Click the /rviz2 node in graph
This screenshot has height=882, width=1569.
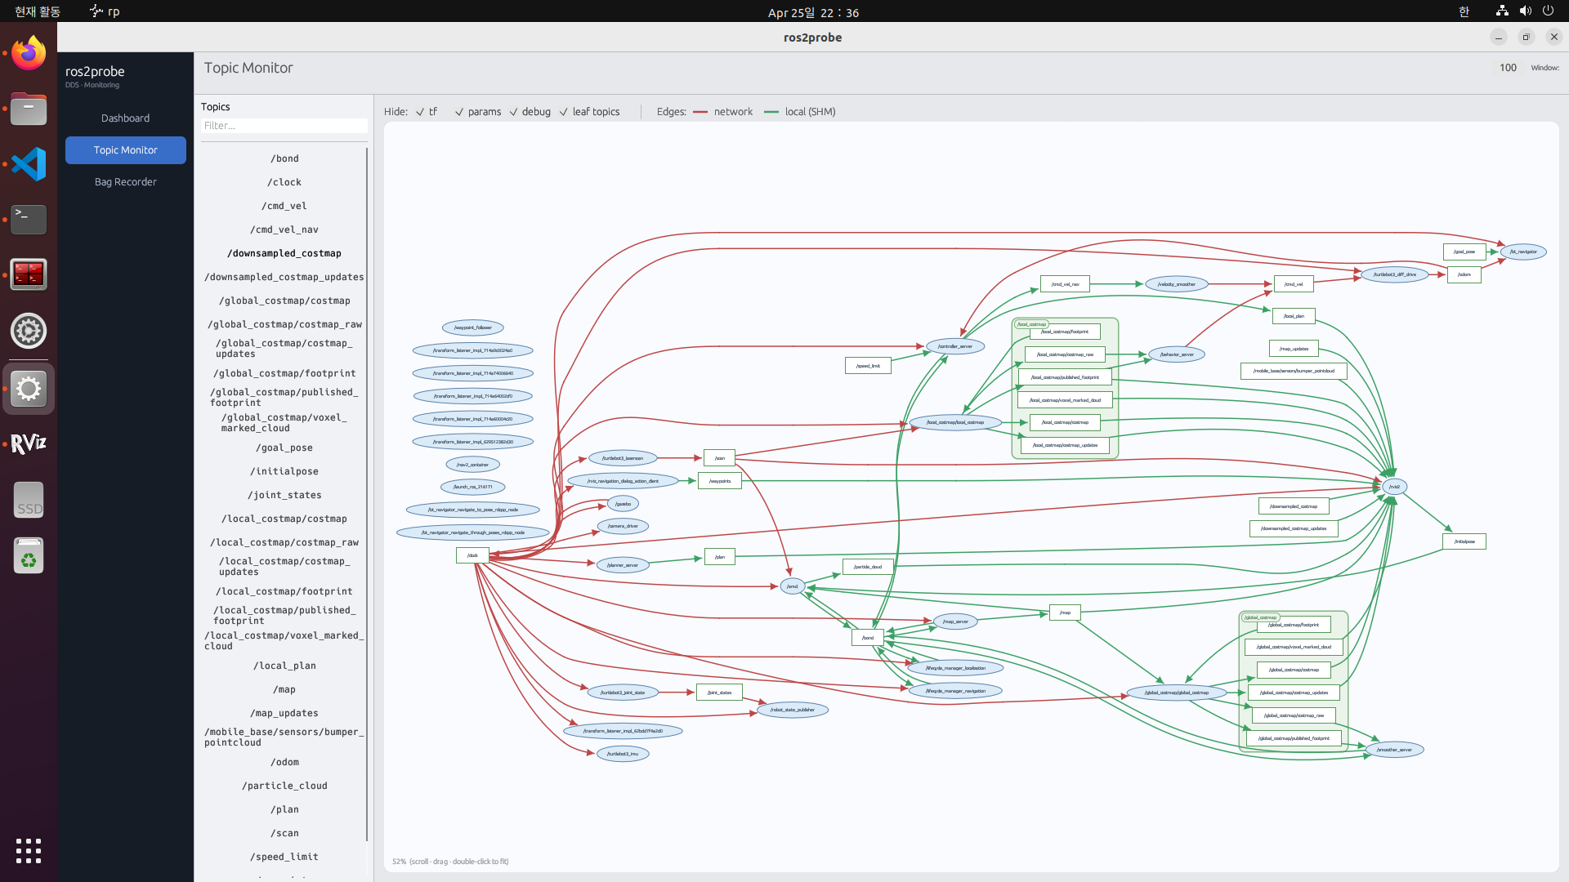[1394, 487]
